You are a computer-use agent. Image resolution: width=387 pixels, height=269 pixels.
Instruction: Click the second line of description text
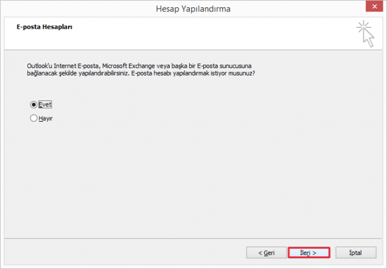click(140, 73)
